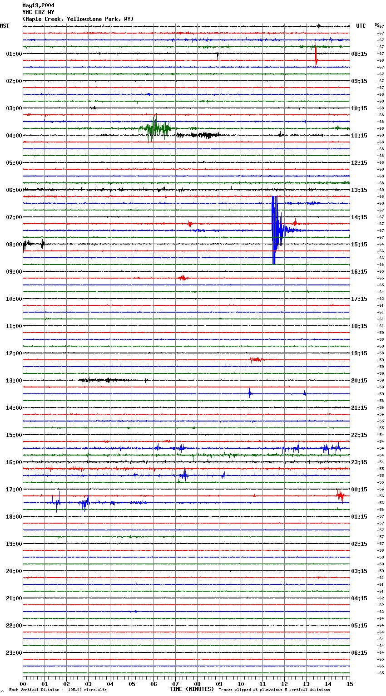386x696 pixels.
Task: Select the 19:00 MST hour label
Action: [x=14, y=544]
